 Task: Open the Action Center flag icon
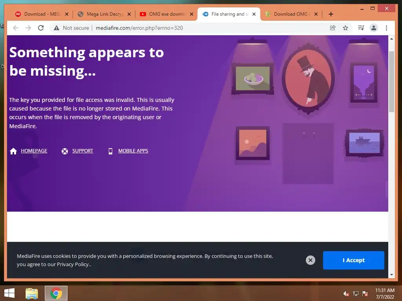pos(365,294)
